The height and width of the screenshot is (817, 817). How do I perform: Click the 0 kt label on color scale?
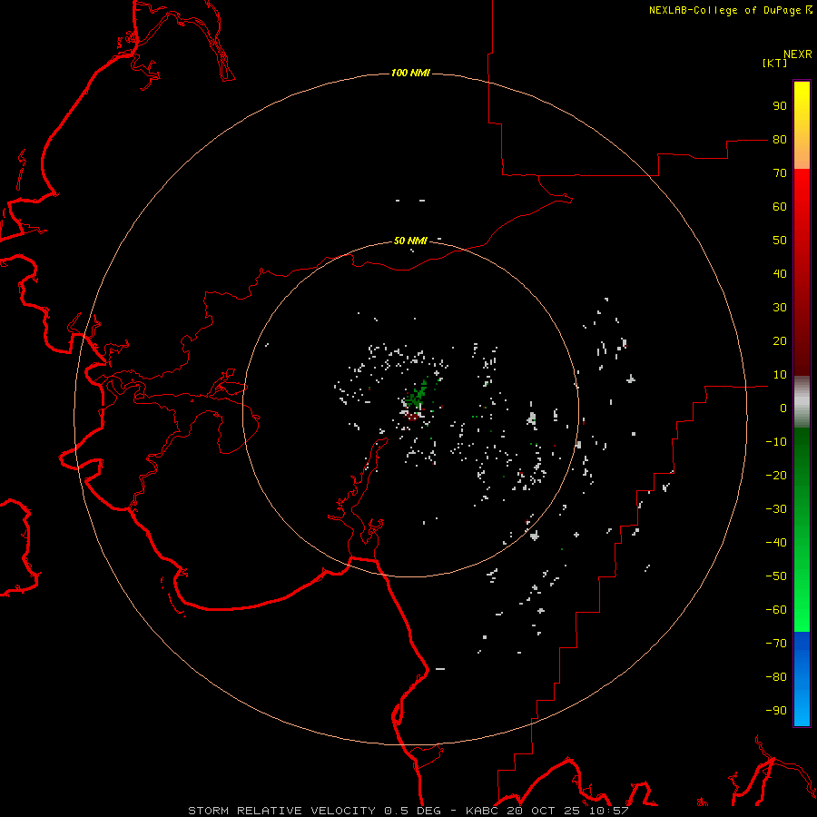click(783, 408)
